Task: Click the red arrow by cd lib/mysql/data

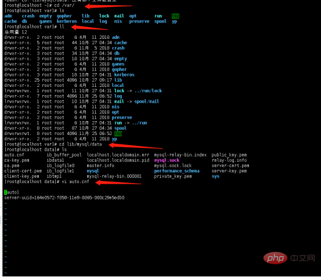Action: (x=135, y=146)
